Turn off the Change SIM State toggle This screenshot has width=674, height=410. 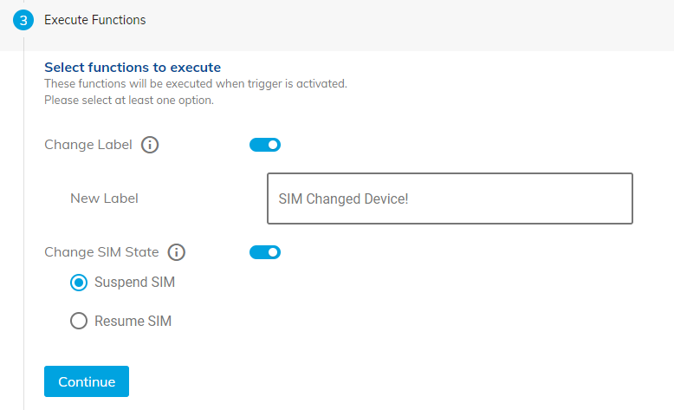click(x=265, y=252)
